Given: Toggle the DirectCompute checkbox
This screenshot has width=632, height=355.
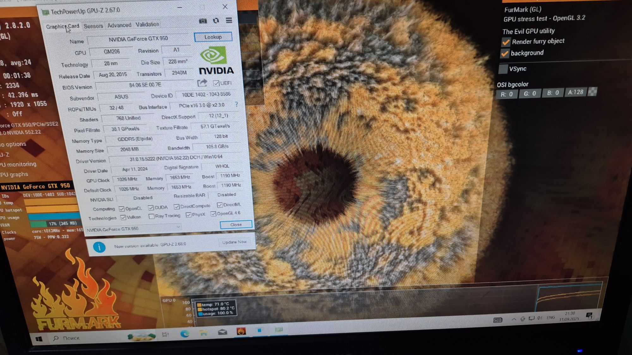Looking at the screenshot, I should pos(177,207).
